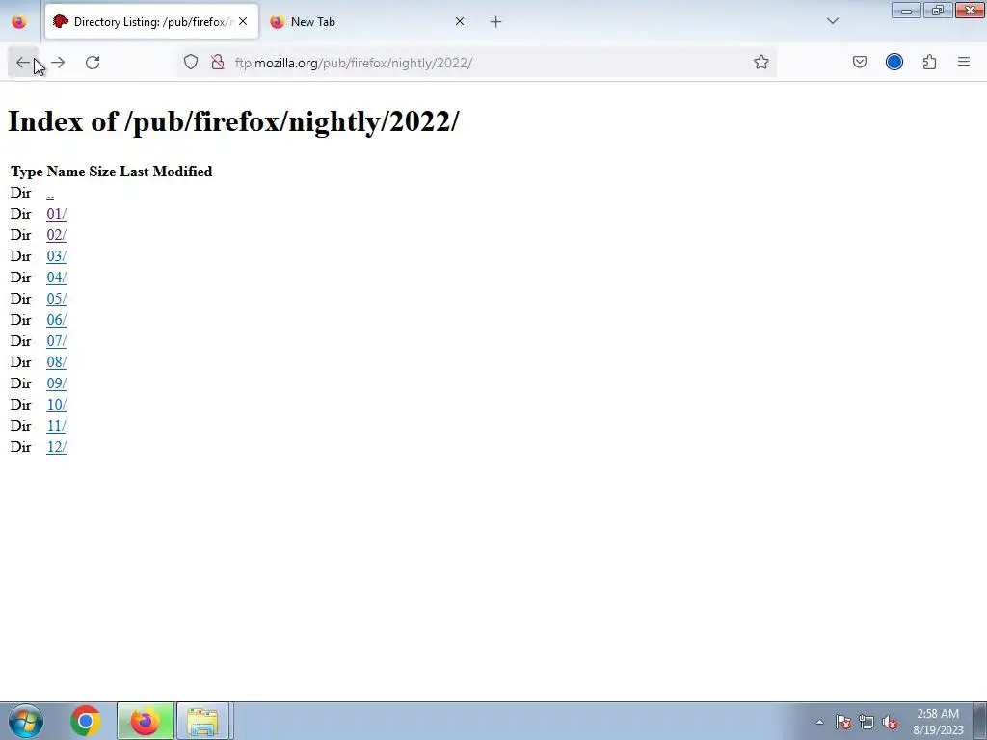This screenshot has width=987, height=740.
Task: Click the Firefox taskbar button
Action: point(146,721)
